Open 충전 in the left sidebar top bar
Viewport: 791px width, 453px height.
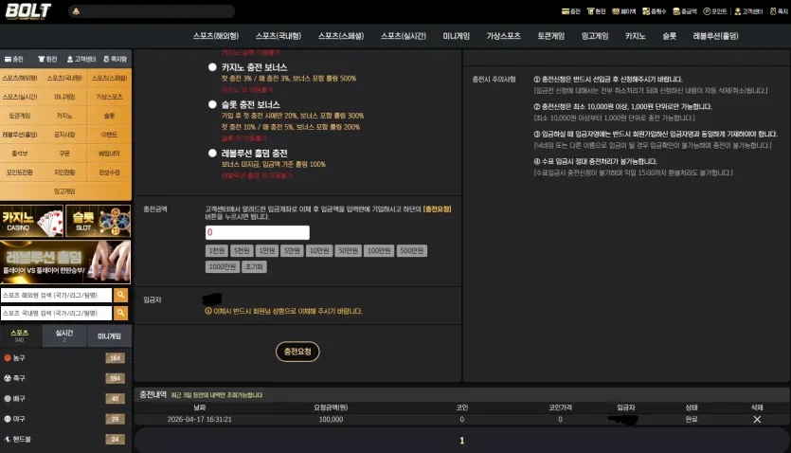14,59
